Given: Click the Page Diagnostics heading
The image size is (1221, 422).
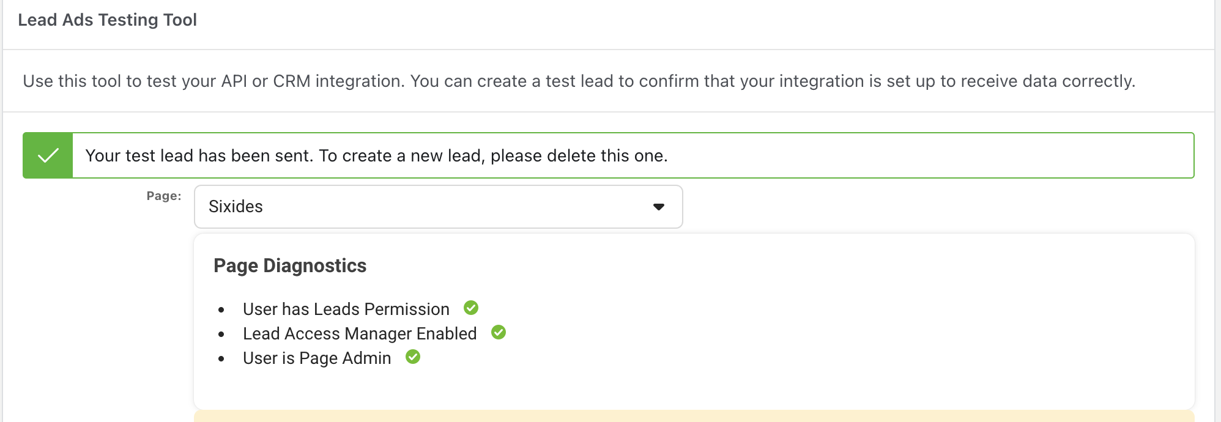Looking at the screenshot, I should 290,265.
